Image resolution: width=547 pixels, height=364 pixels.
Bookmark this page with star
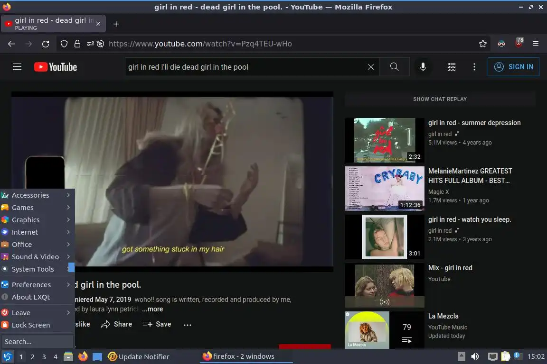pyautogui.click(x=483, y=44)
